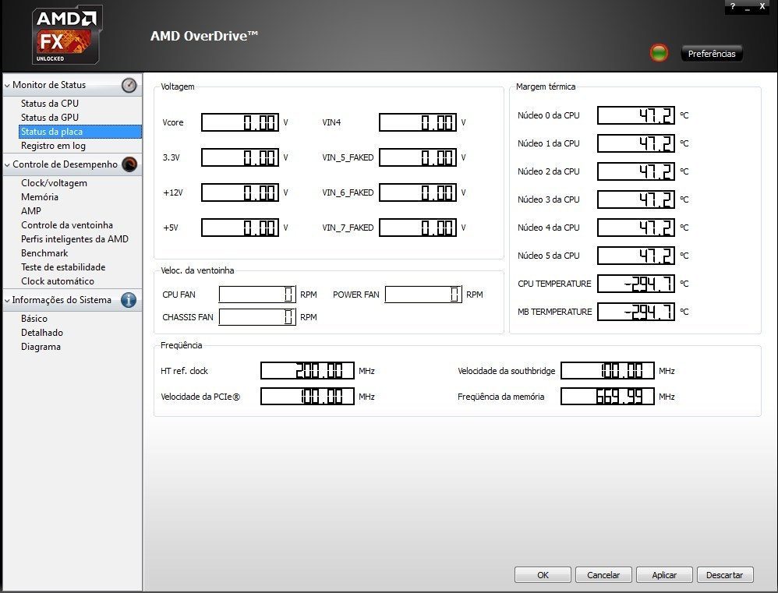Click the POWER FAN RPM field
The width and height of the screenshot is (778, 593).
pos(424,295)
